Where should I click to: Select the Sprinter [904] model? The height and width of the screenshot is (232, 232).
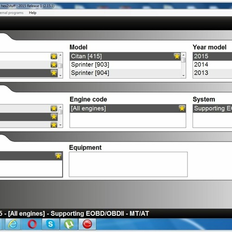[125, 73]
